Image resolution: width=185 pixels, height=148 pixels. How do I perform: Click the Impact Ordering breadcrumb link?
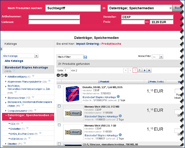click(x=87, y=44)
